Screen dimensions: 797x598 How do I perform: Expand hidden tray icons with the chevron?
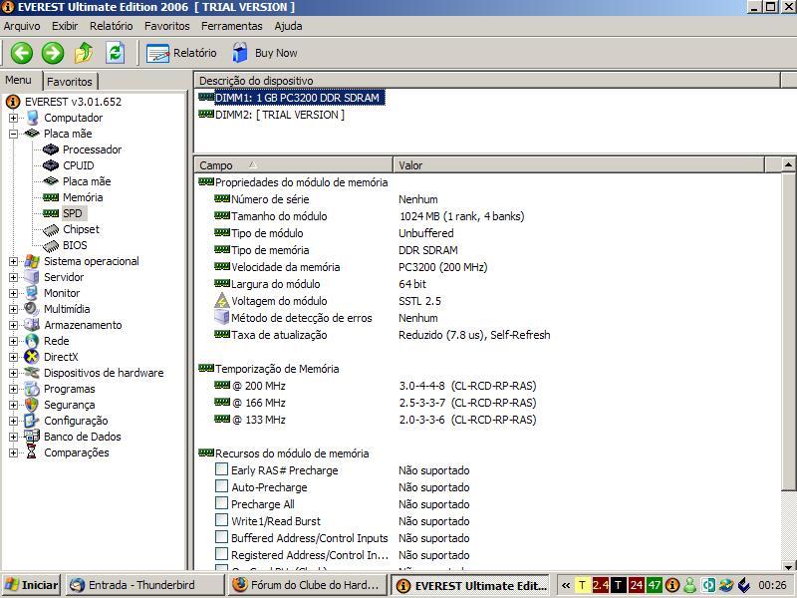click(565, 585)
